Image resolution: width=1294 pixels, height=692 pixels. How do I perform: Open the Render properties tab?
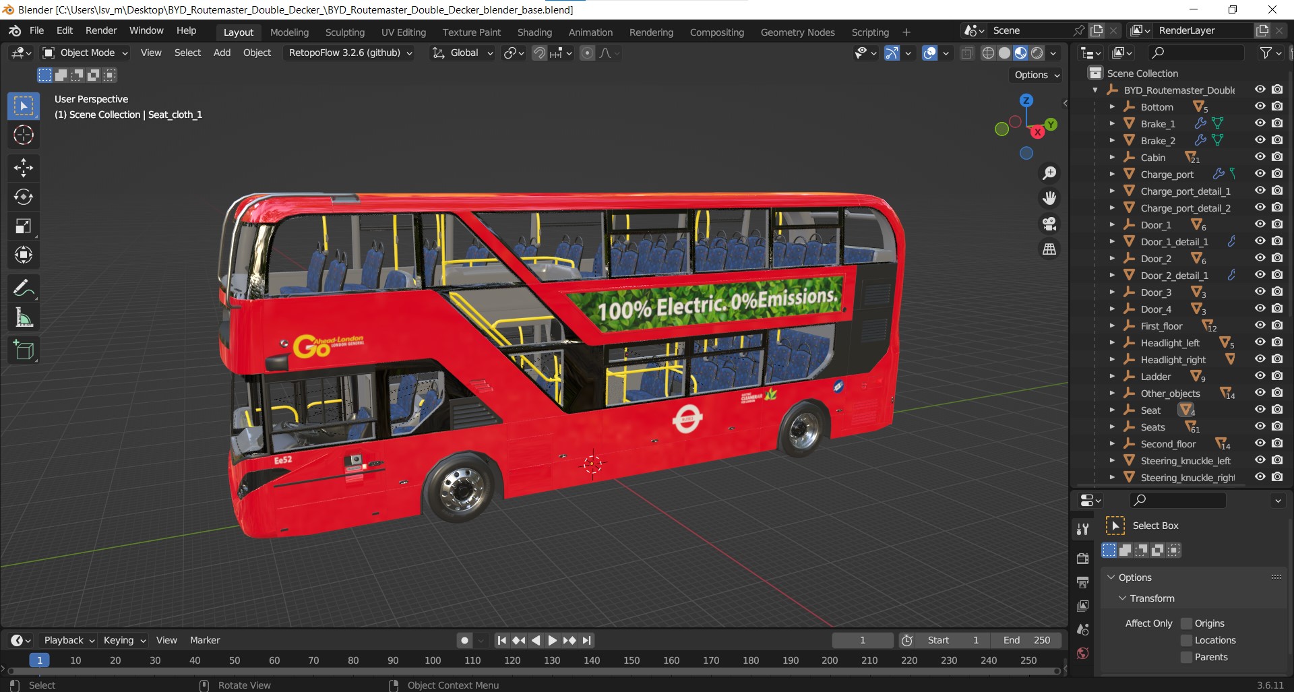point(1083,558)
